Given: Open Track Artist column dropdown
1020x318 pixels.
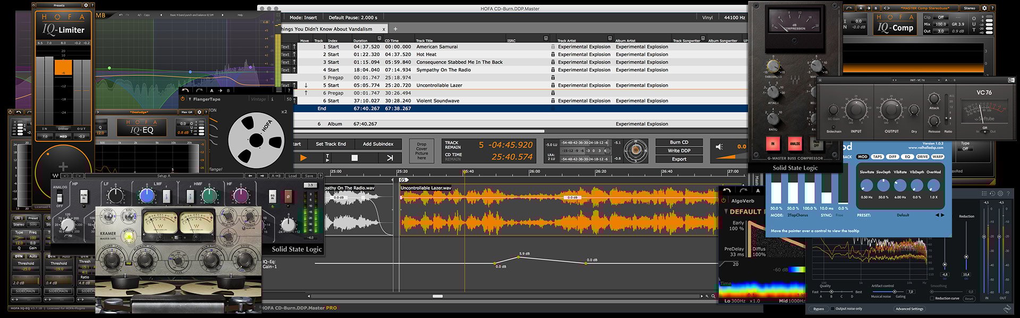Looking at the screenshot, I should coord(609,38).
